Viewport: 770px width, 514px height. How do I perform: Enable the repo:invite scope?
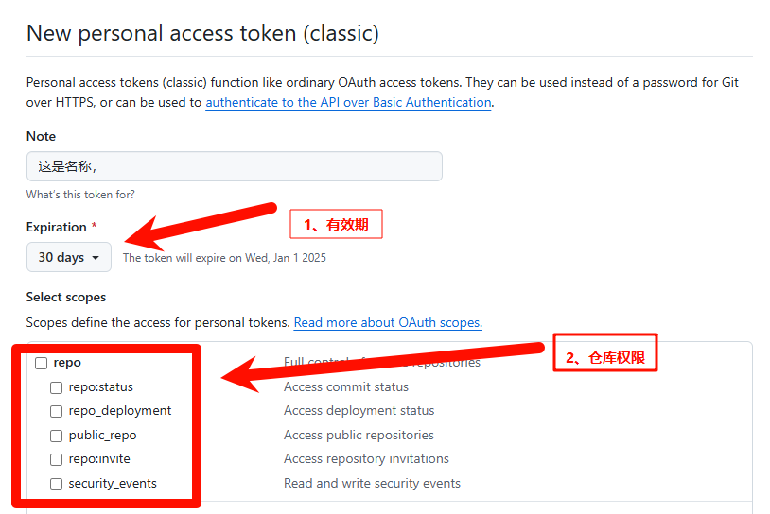(x=57, y=459)
